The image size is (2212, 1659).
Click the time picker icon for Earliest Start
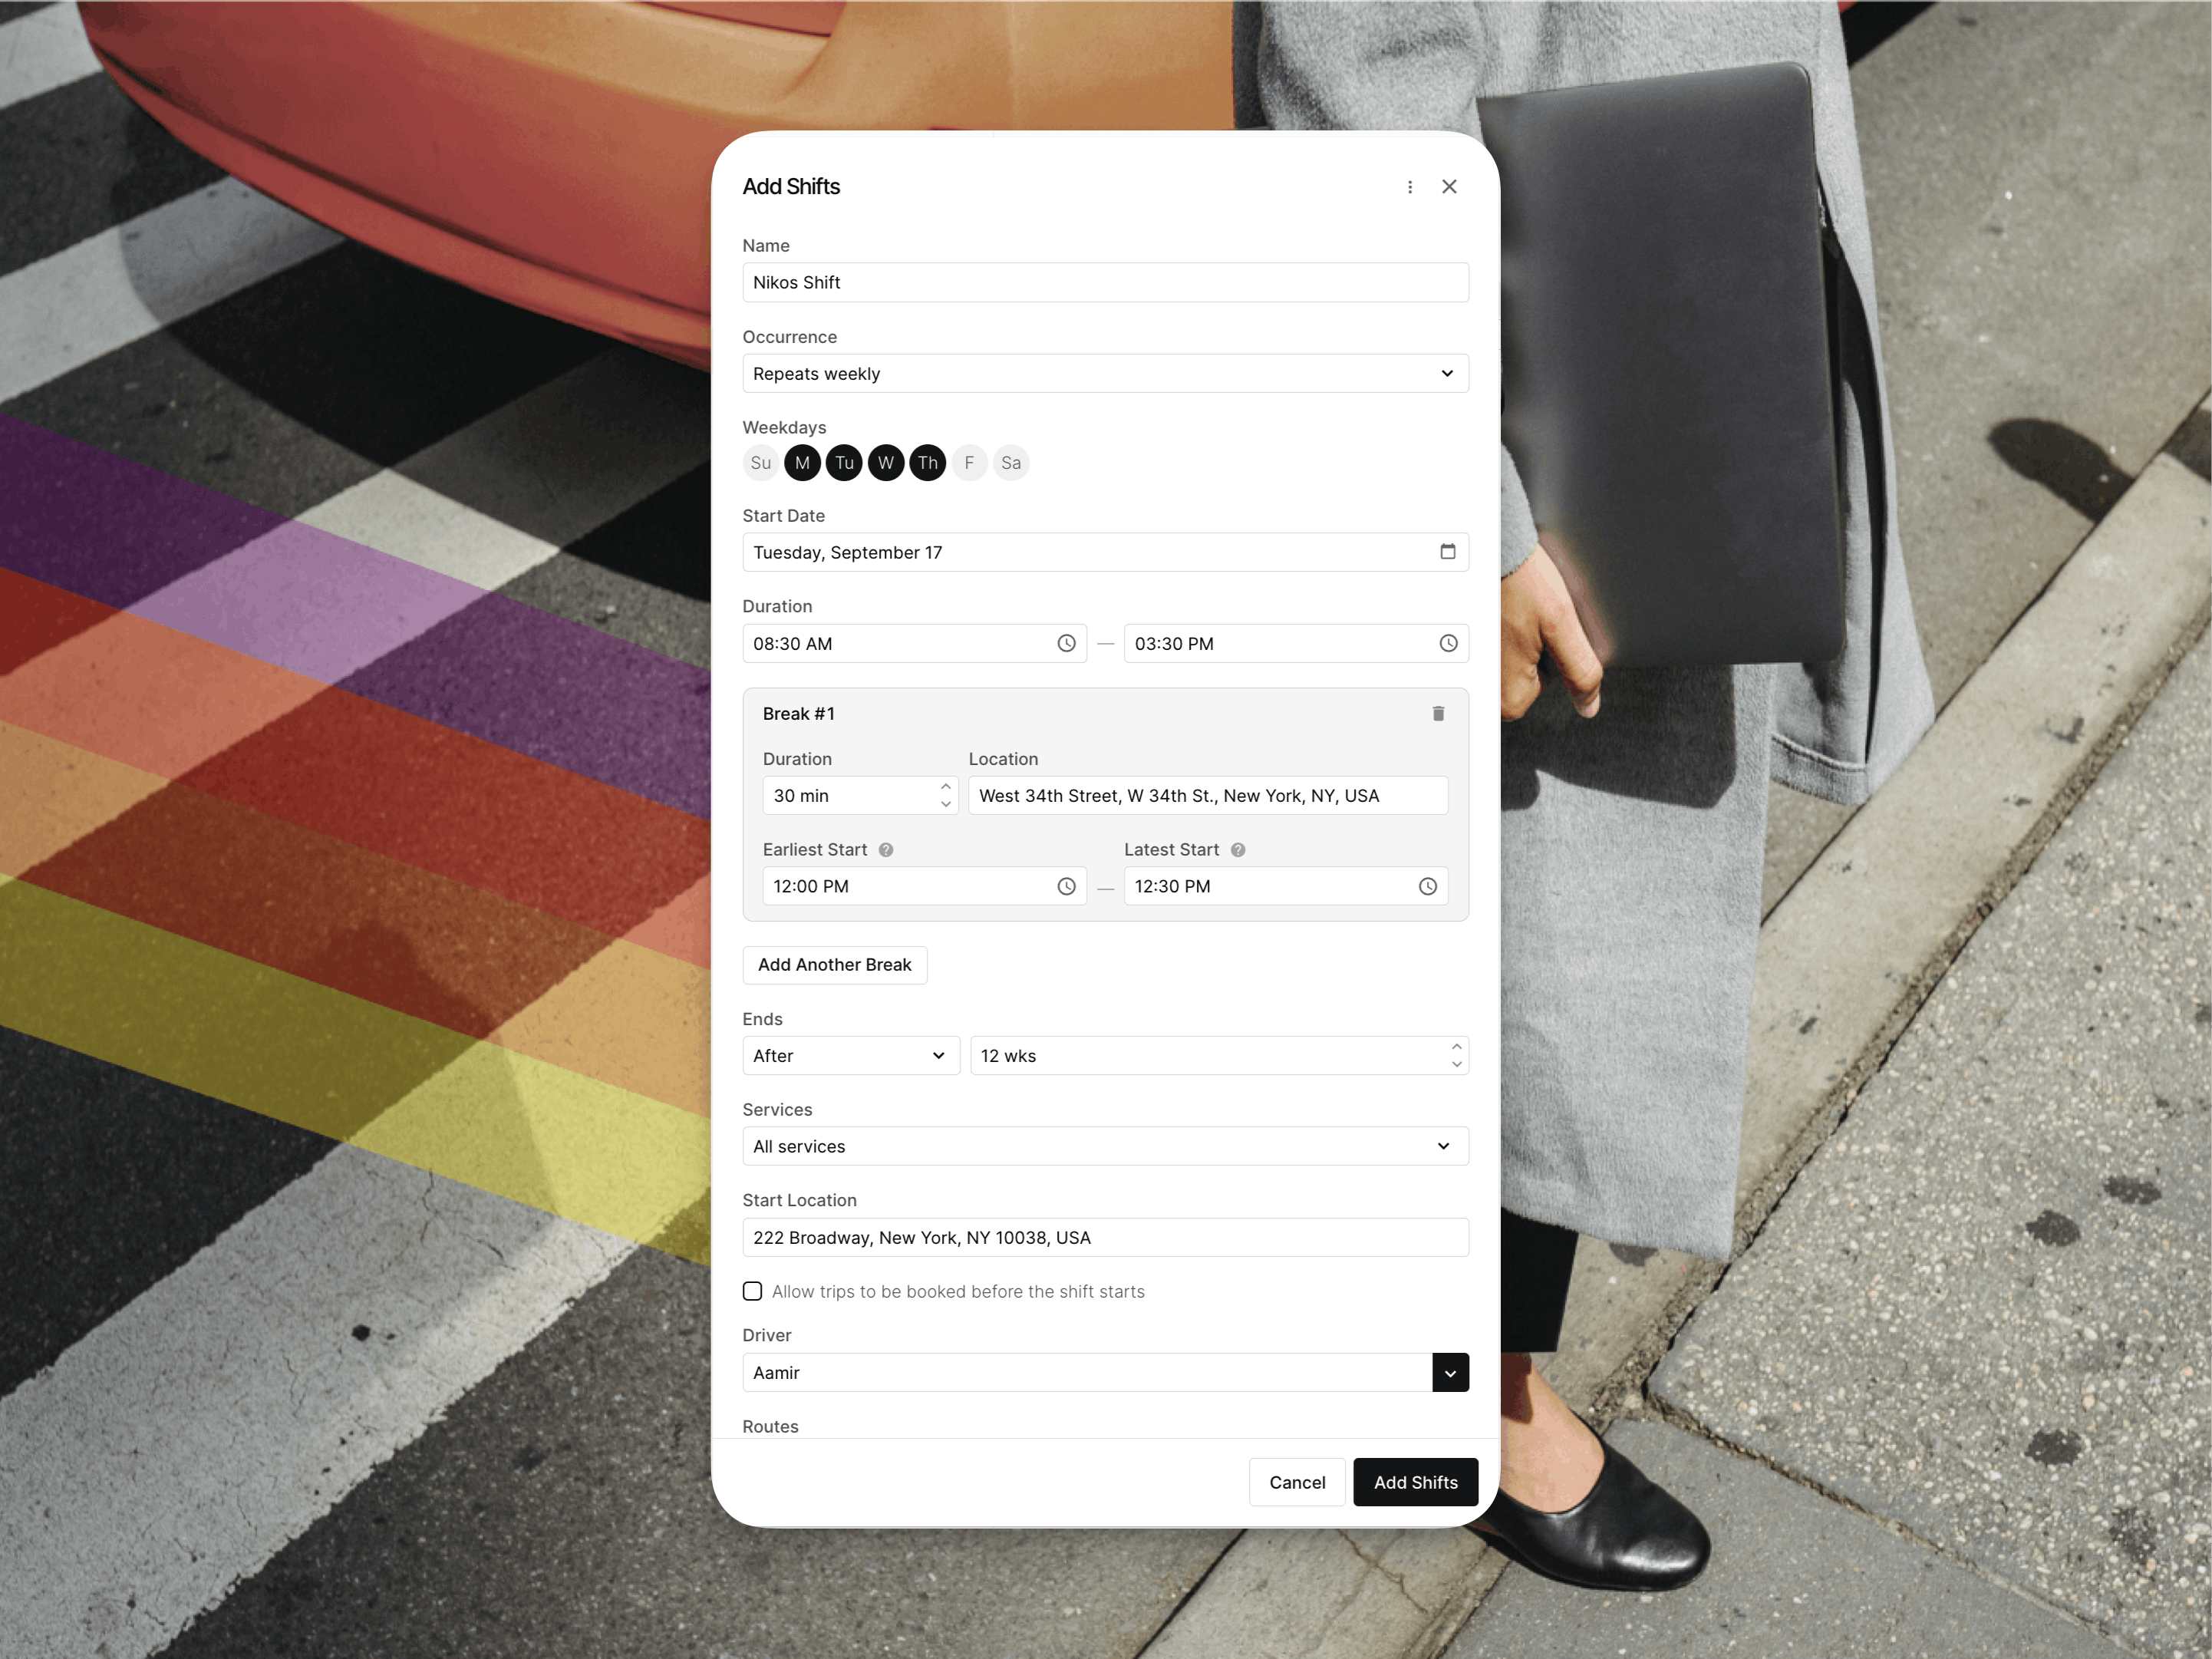coord(1066,886)
